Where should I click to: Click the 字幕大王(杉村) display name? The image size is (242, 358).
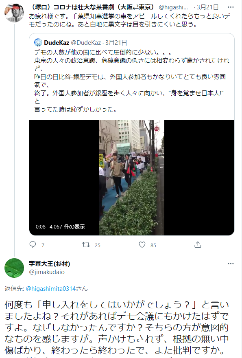(50, 264)
